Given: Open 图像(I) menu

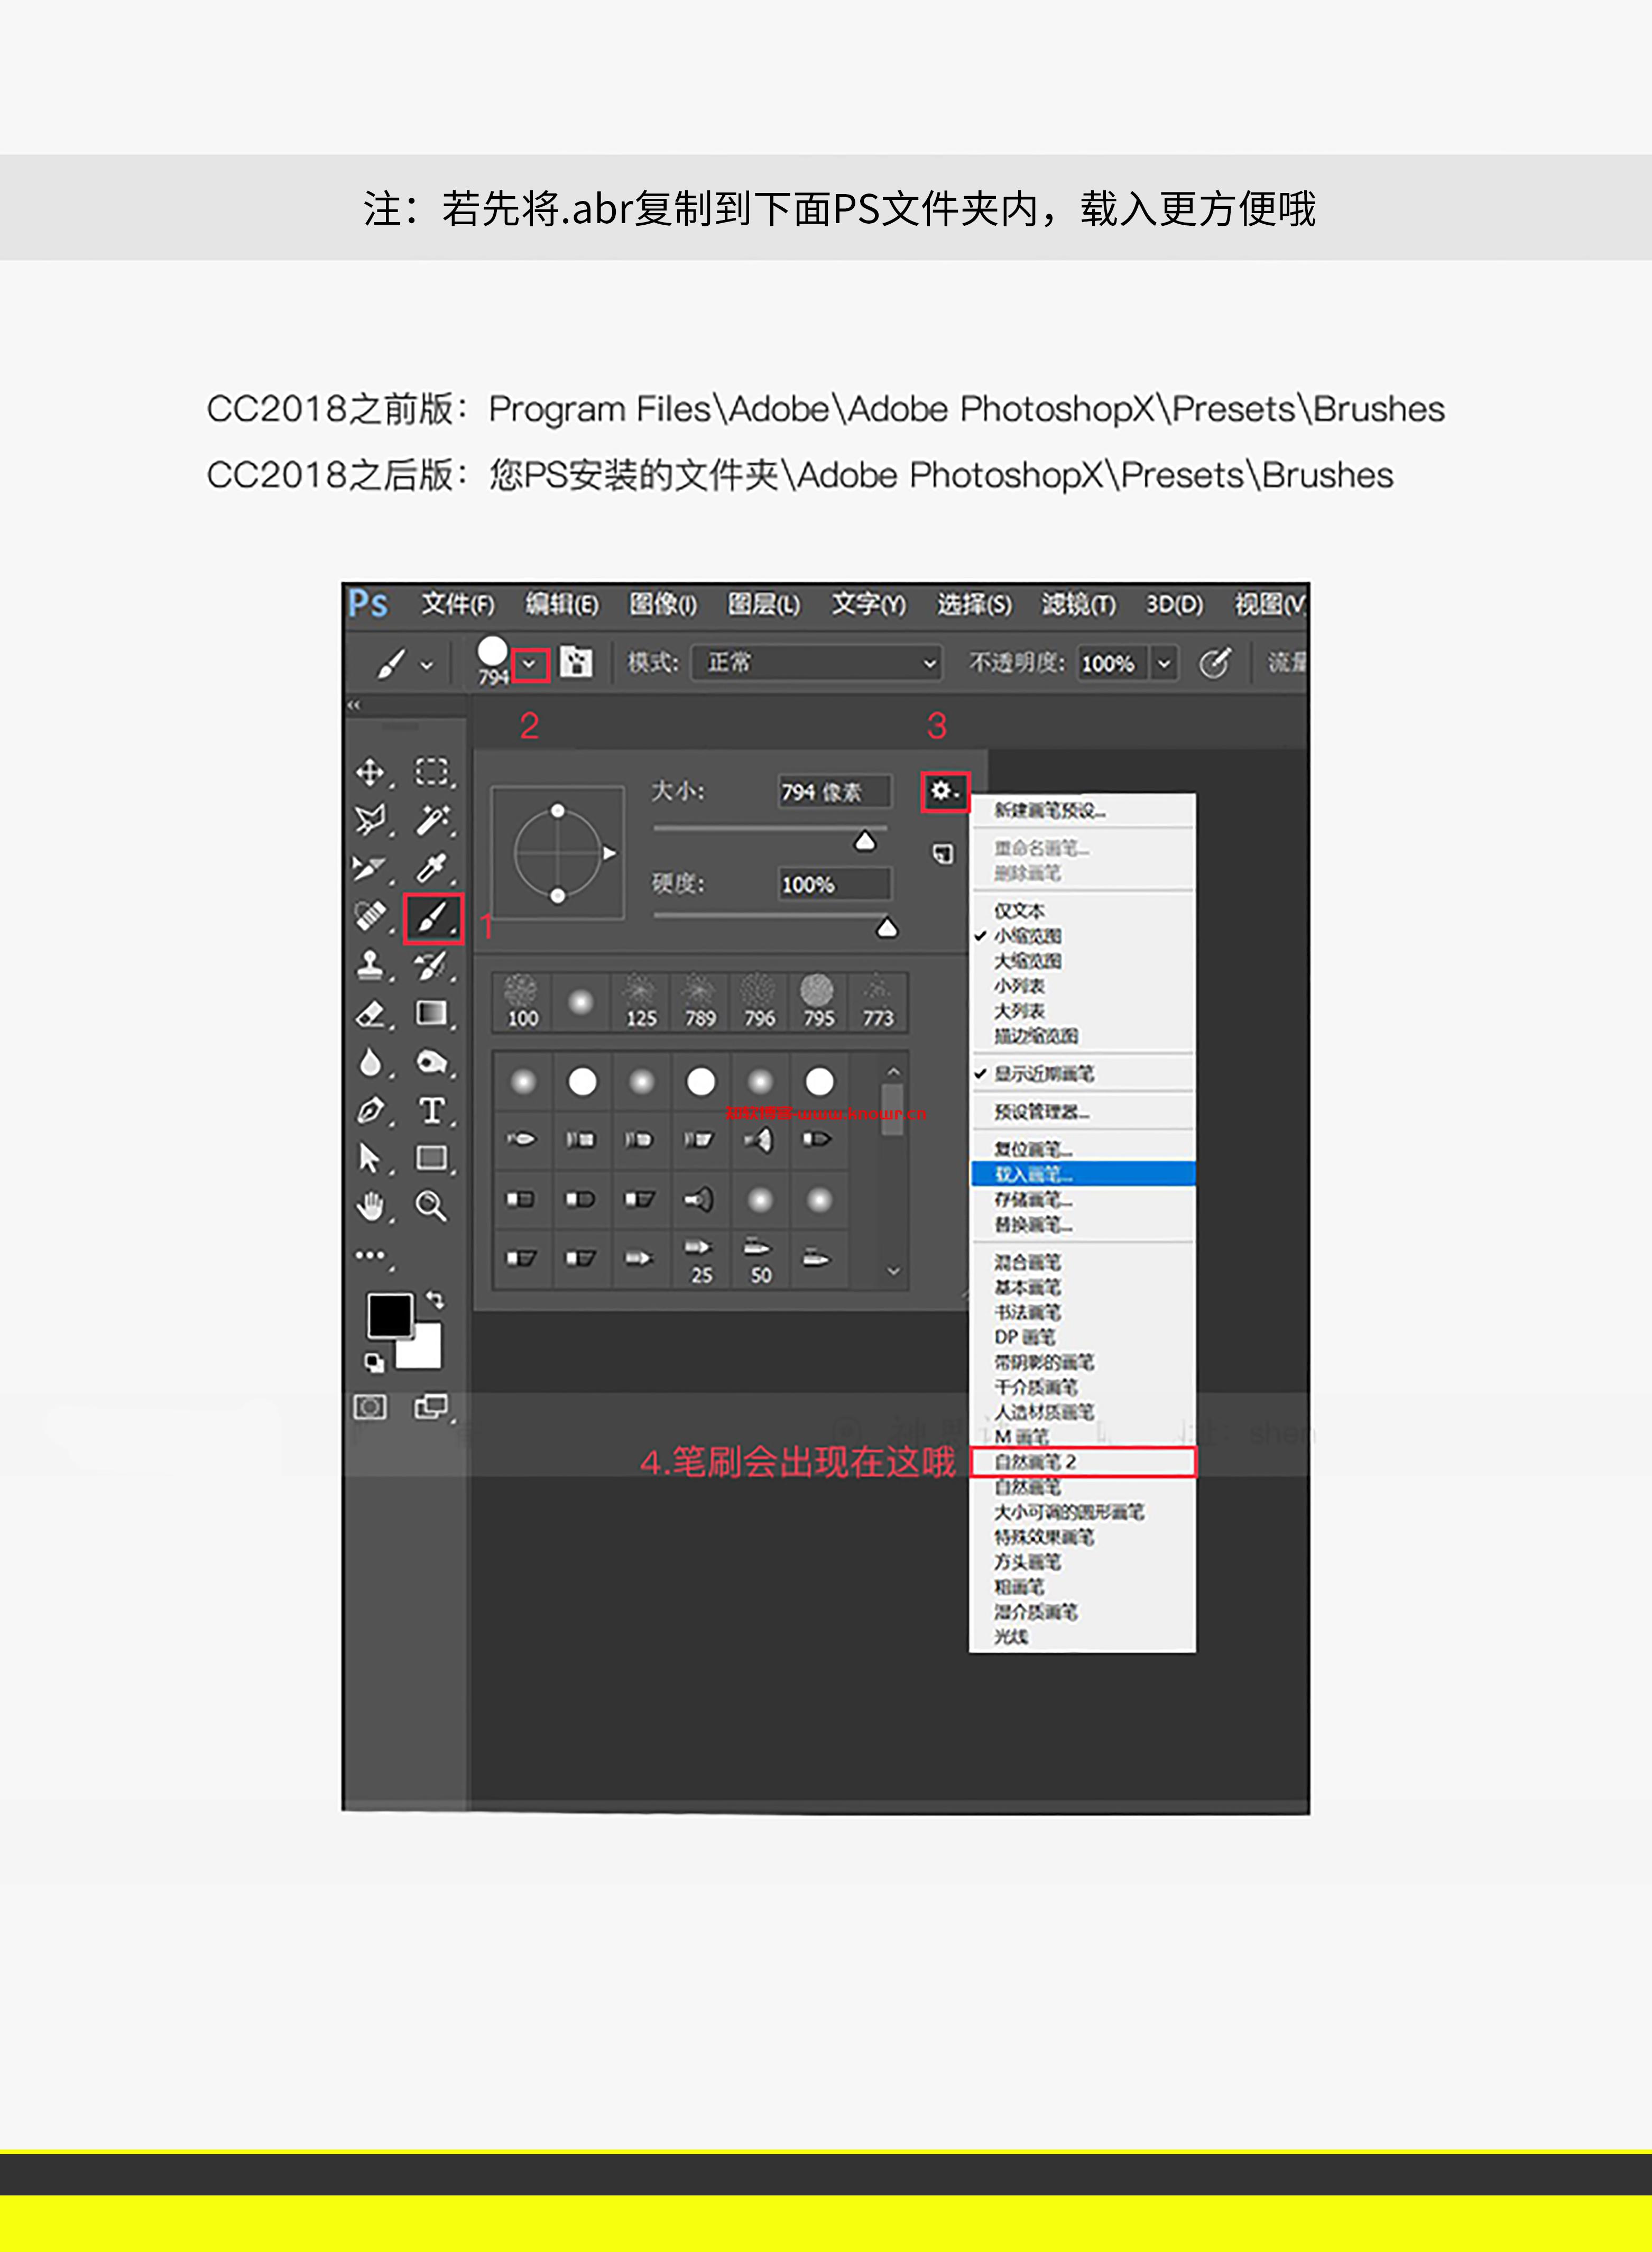Looking at the screenshot, I should click(662, 604).
